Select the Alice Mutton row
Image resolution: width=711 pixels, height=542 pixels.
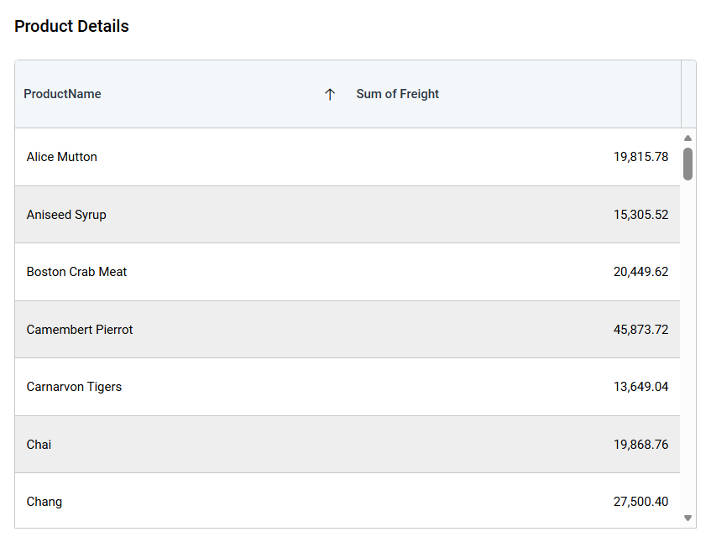(x=62, y=157)
